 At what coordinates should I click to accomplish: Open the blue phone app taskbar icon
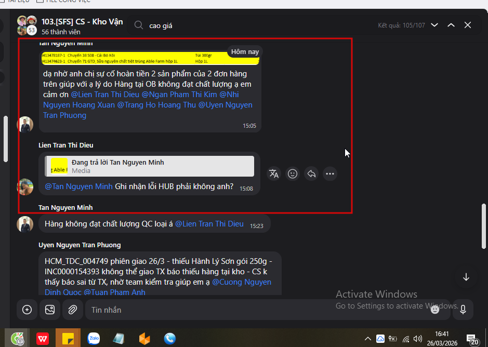coord(169,339)
